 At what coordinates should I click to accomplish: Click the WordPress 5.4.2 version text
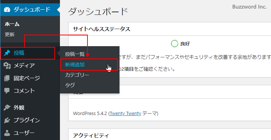pos(90,114)
